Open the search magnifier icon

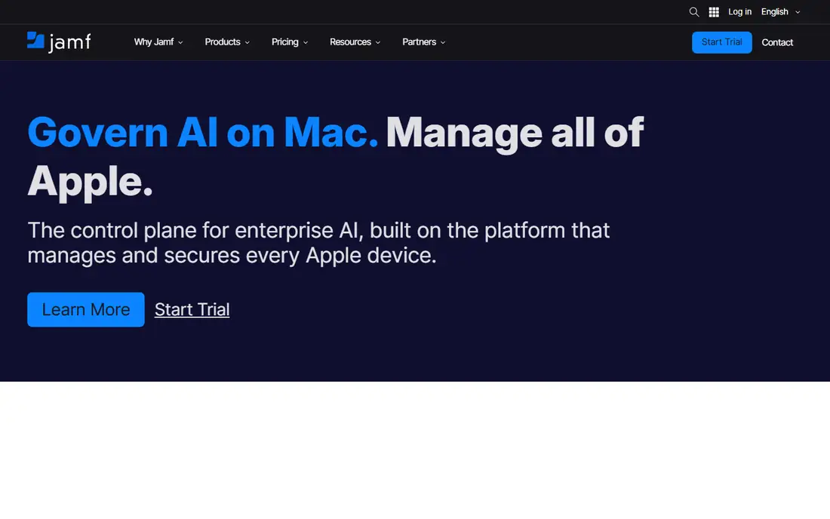(693, 11)
